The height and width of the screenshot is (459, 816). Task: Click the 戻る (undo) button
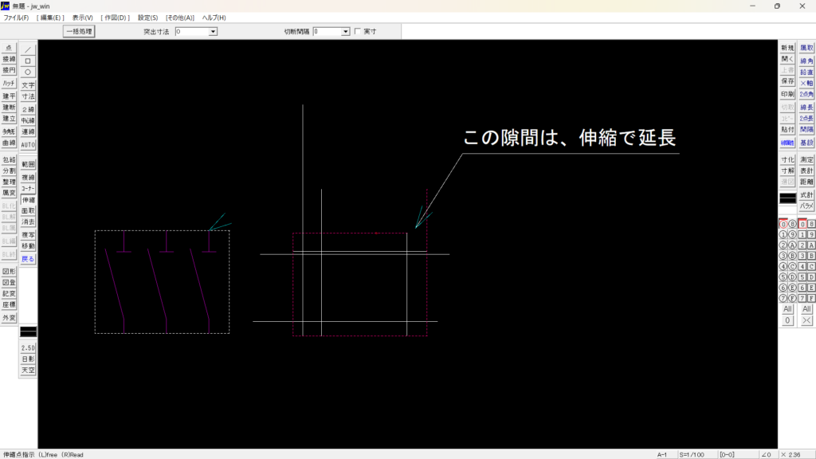(28, 259)
